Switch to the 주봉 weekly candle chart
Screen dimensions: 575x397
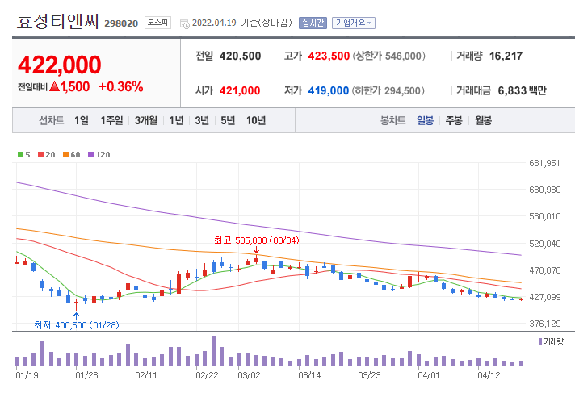454,120
